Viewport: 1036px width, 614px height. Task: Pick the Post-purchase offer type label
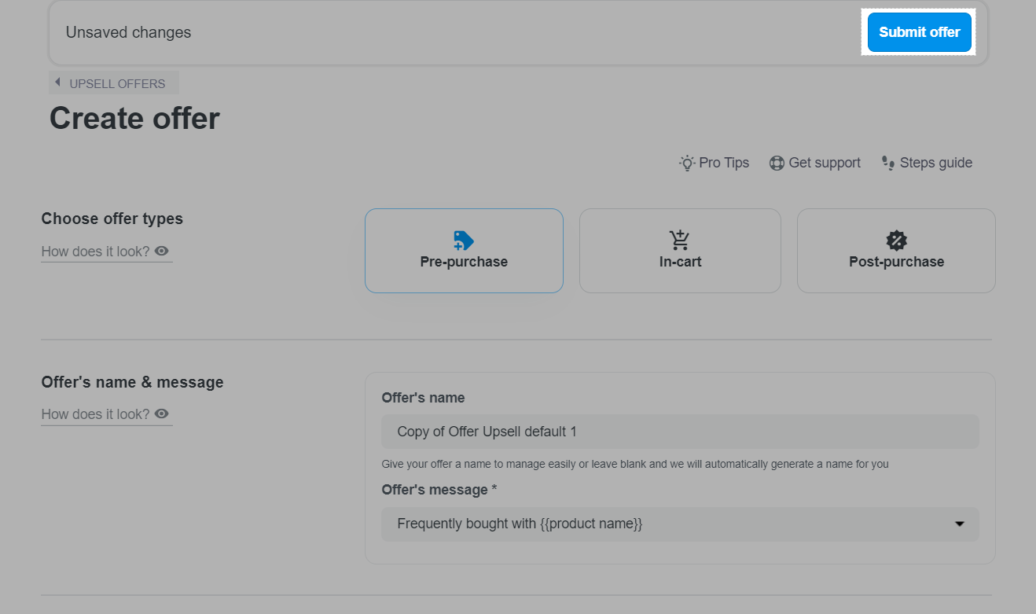pyautogui.click(x=896, y=262)
